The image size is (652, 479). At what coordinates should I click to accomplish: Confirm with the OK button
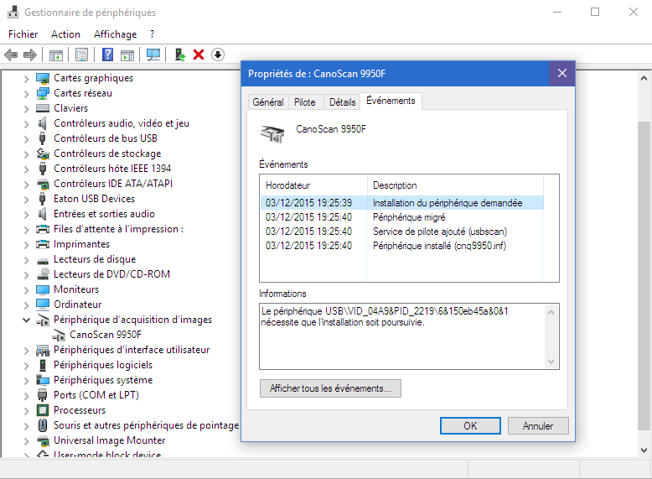point(470,426)
